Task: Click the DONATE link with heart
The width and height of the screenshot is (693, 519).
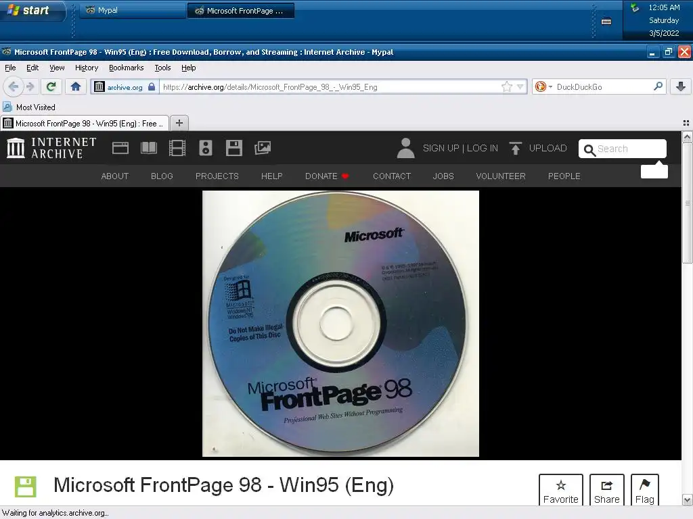Action: point(327,176)
